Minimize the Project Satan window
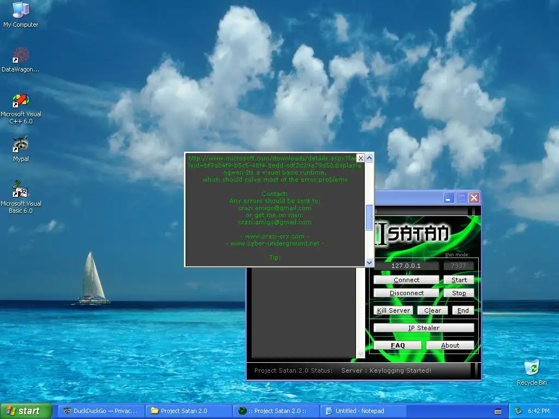 click(x=449, y=197)
